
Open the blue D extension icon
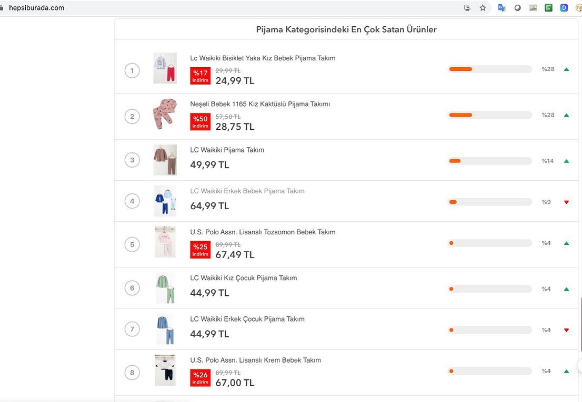(564, 8)
